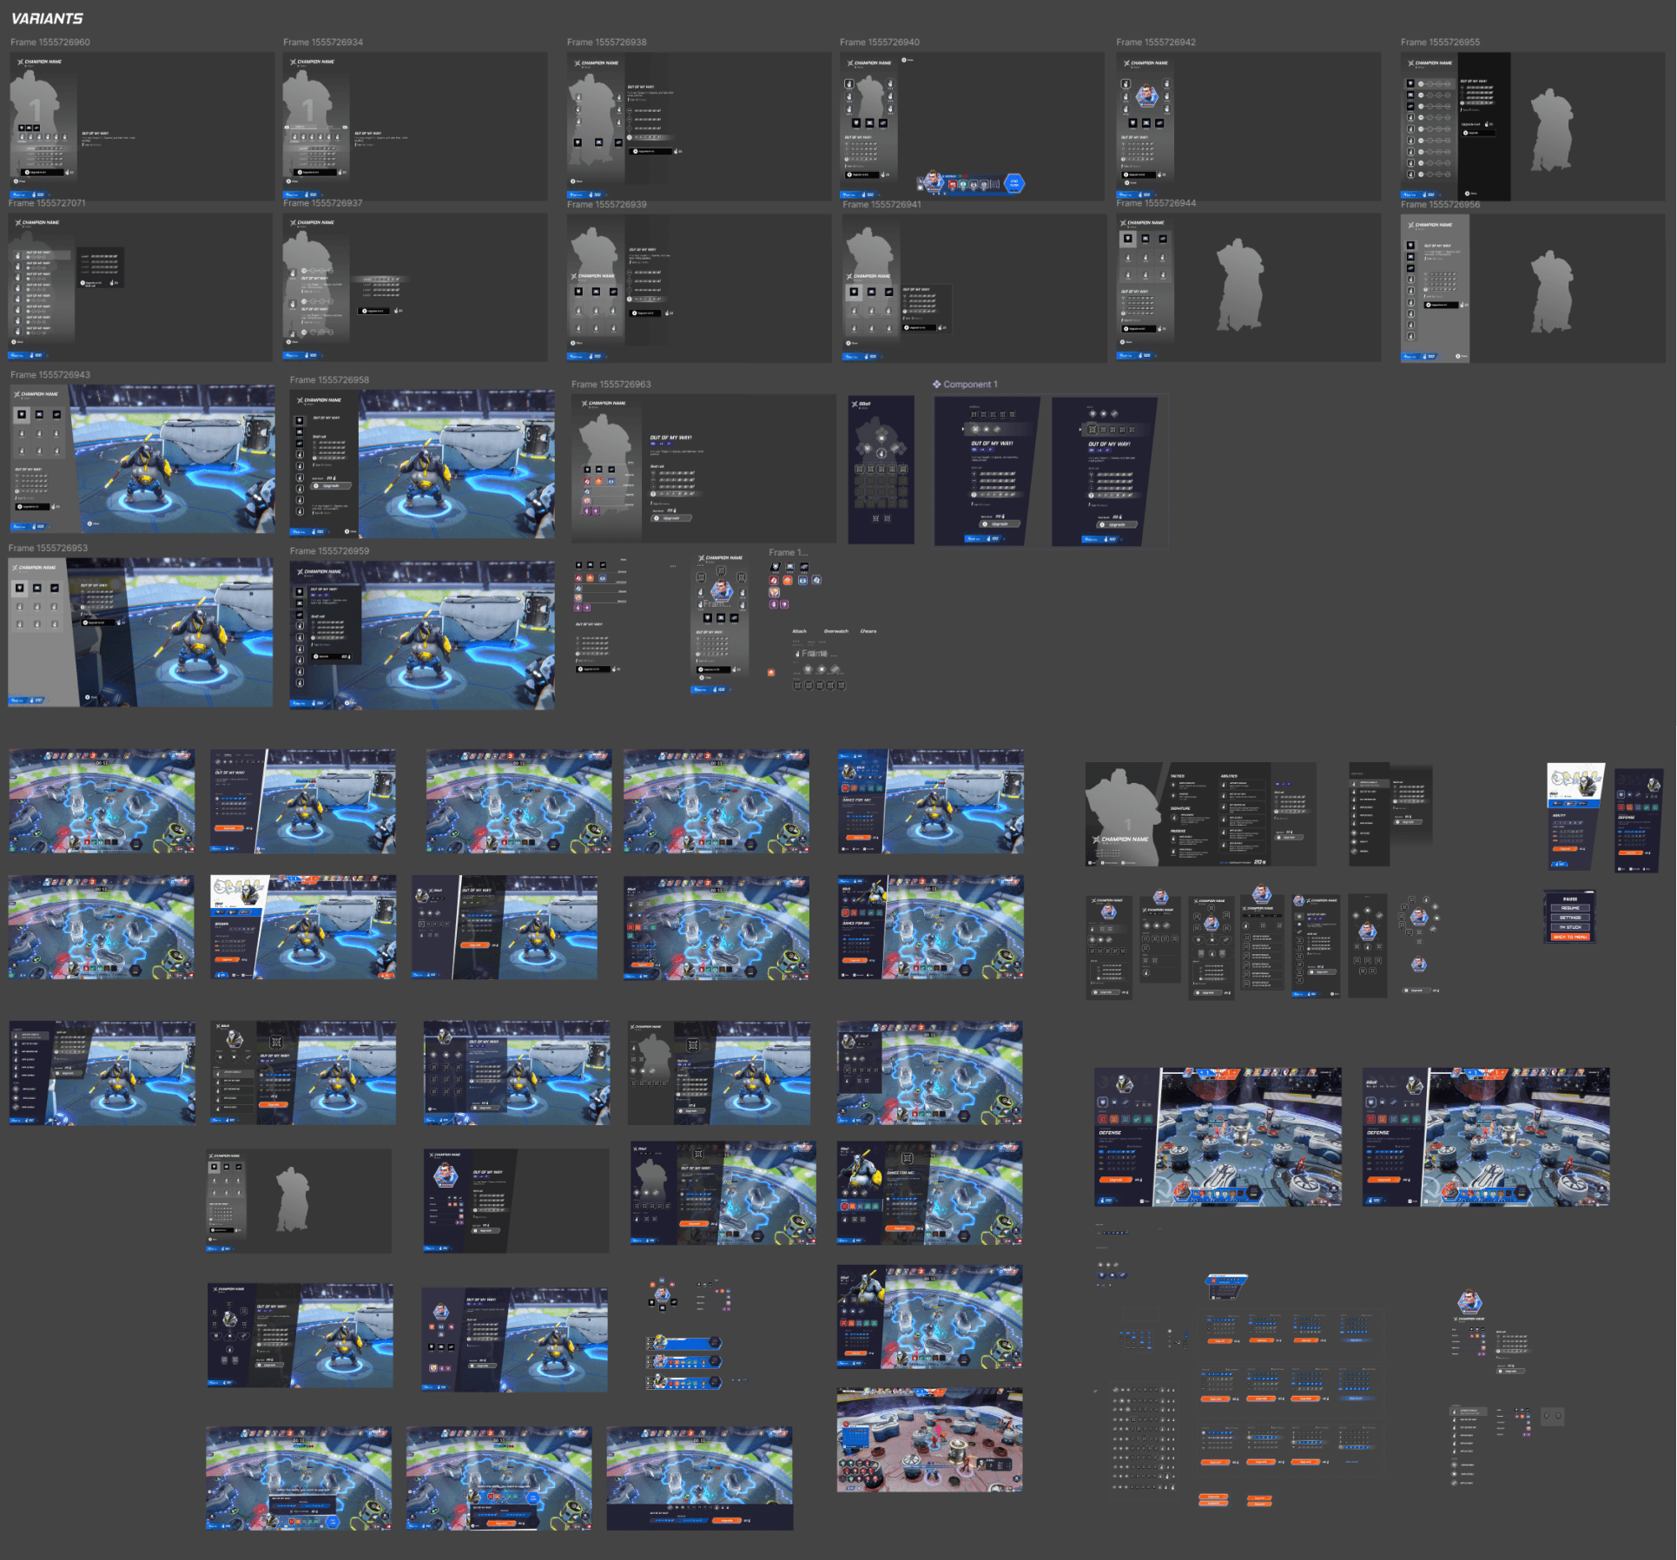
Task: Select the Frame 1555726960 label
Action: click(x=50, y=42)
